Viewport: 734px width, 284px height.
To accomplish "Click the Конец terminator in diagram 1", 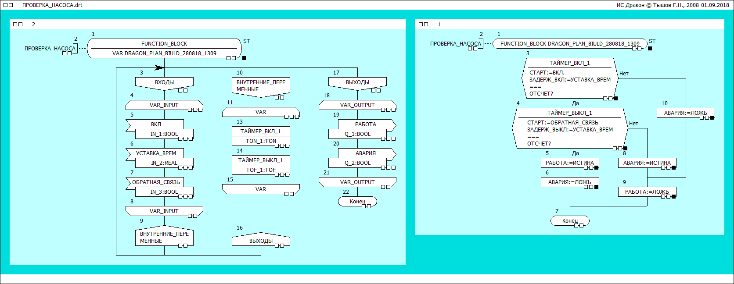I will tap(570, 221).
